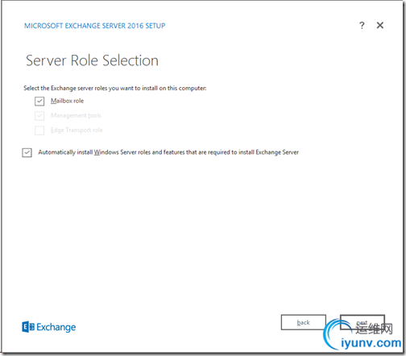Click the Management tools checkbox
Screen dimensions: 406x356
(x=39, y=116)
